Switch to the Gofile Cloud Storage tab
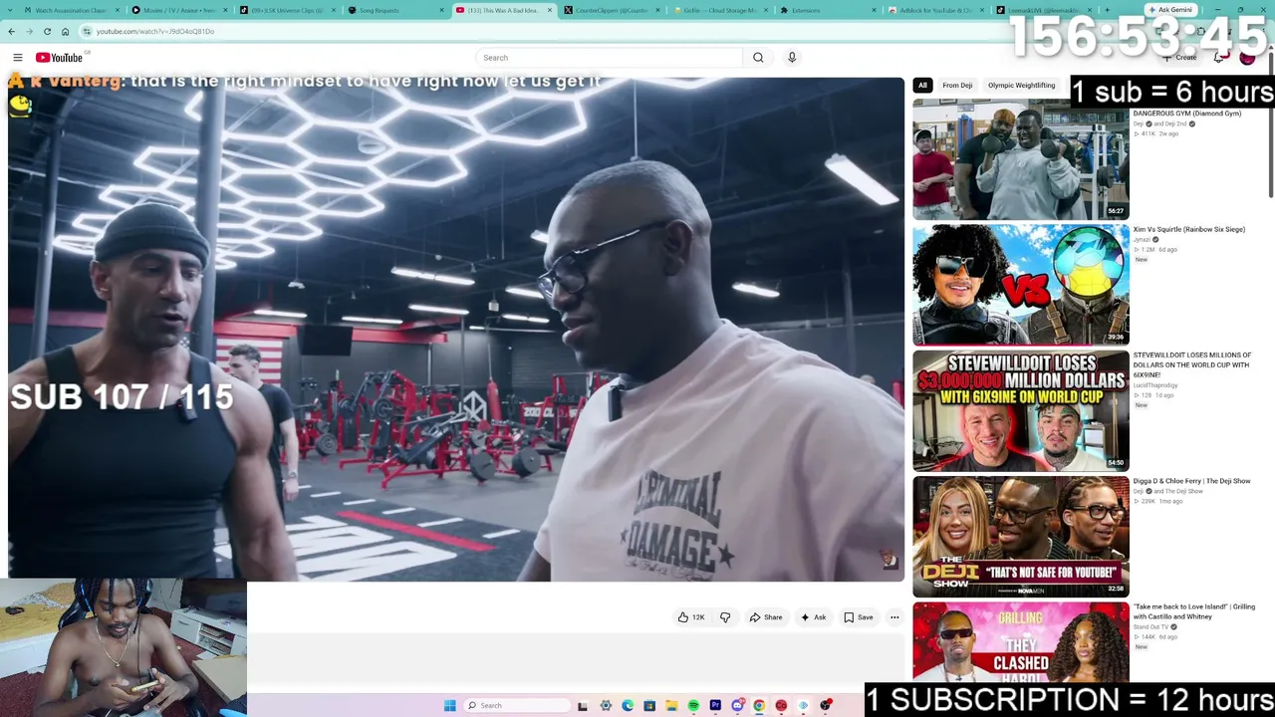Screen dimensions: 1275x717 [718, 10]
